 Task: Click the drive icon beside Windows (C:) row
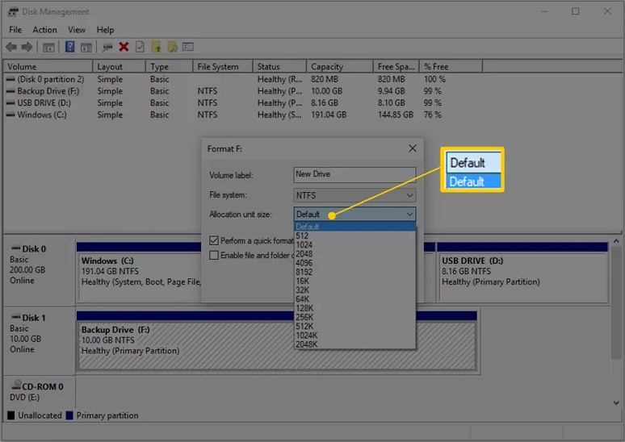[x=10, y=115]
